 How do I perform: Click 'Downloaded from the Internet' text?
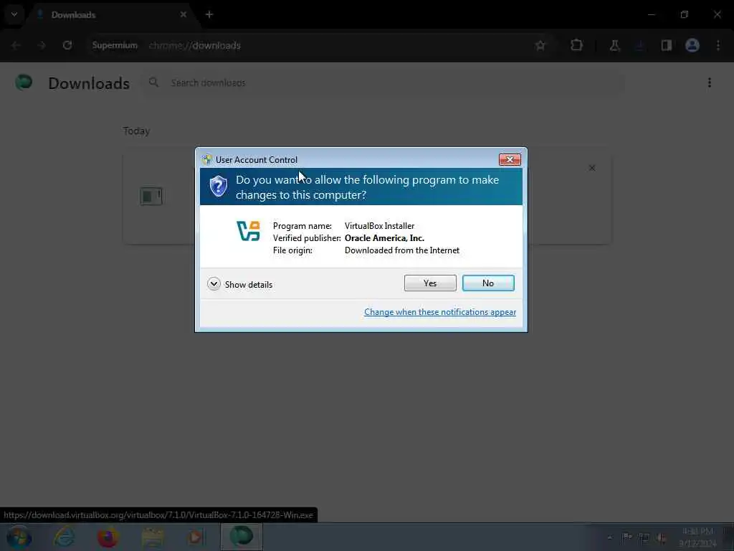(x=402, y=250)
